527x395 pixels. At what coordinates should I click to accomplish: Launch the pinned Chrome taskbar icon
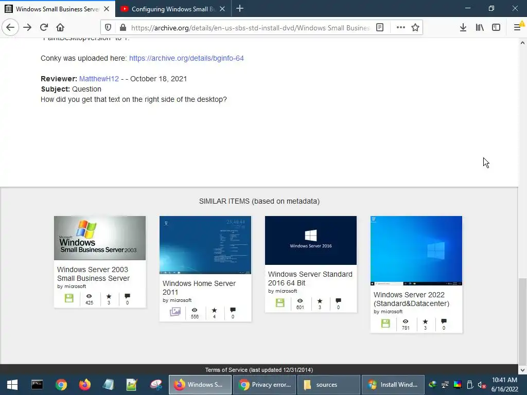click(61, 385)
